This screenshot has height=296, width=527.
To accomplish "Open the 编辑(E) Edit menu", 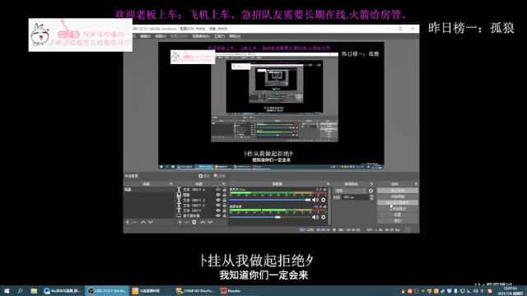I will pyautogui.click(x=146, y=36).
